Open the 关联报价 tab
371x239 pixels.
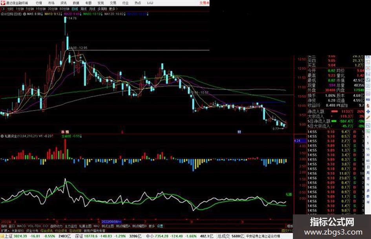click(18, 230)
